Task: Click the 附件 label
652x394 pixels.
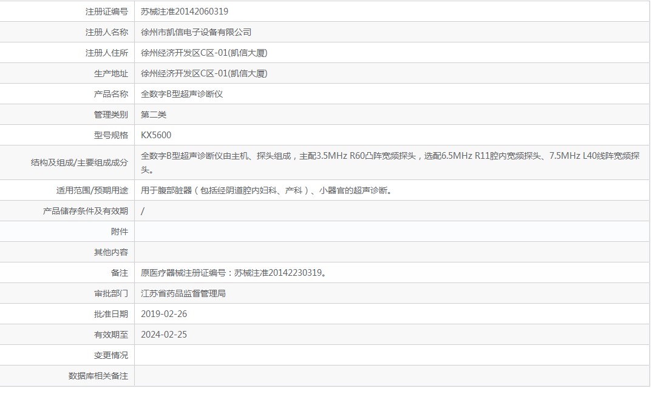Action: pos(120,232)
